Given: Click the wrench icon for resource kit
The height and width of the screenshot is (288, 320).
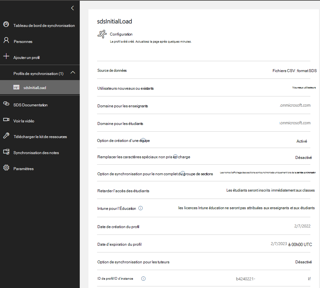Looking at the screenshot, I should [x=6, y=136].
